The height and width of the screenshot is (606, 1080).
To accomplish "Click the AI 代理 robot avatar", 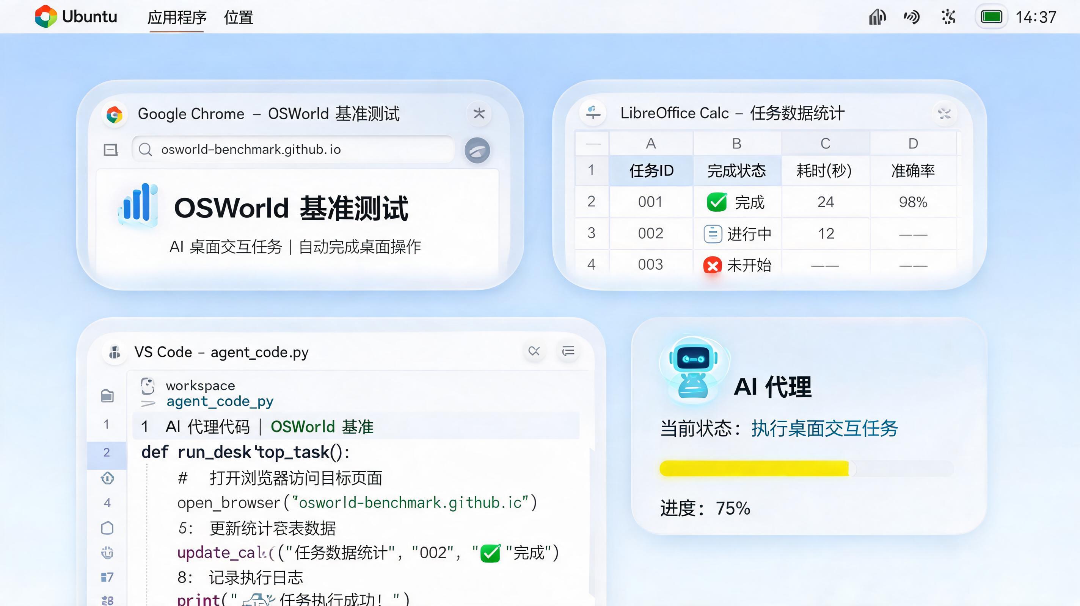I will click(x=694, y=371).
